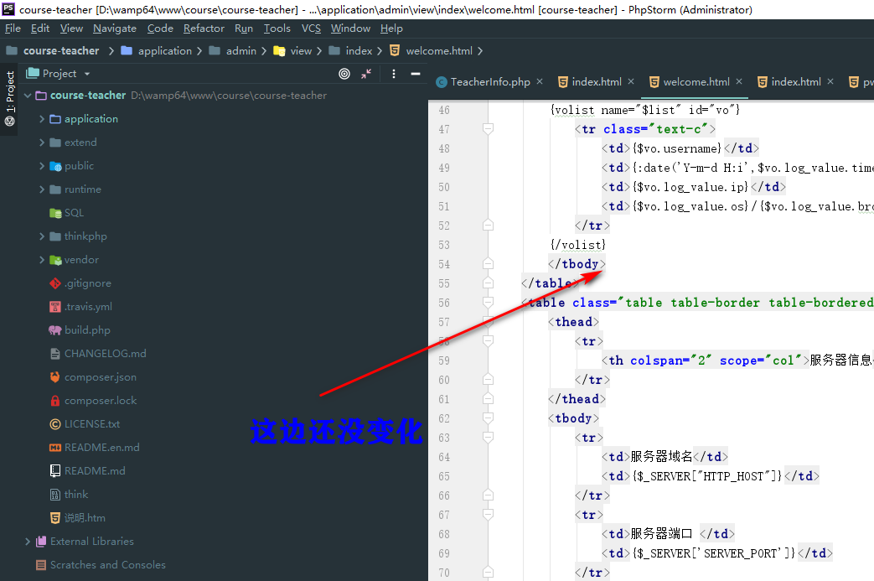Close the TeacherInfo.php tab
The height and width of the screenshot is (581, 874).
pyautogui.click(x=540, y=81)
